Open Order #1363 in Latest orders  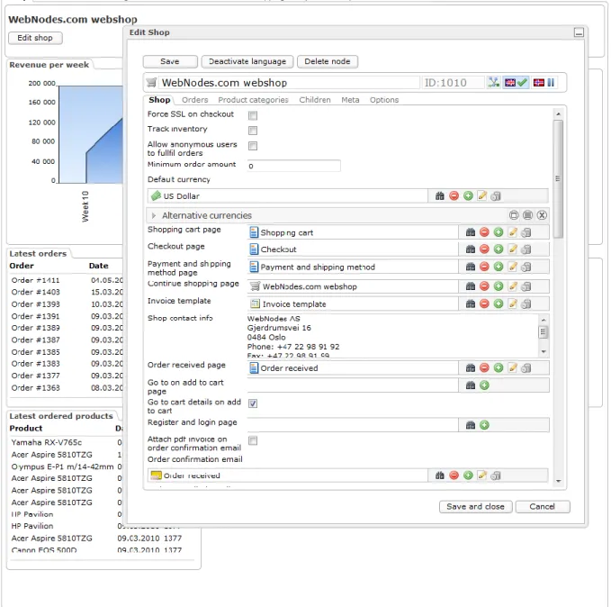pyautogui.click(x=36, y=388)
